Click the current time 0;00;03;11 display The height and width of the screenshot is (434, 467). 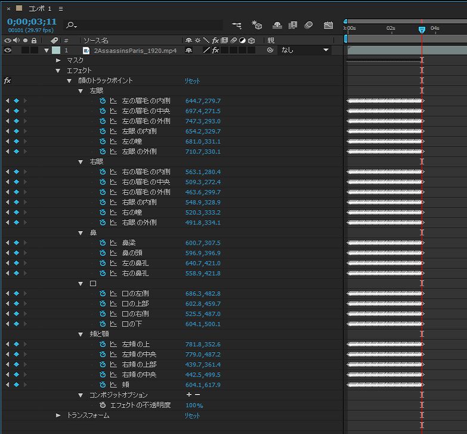click(x=32, y=21)
